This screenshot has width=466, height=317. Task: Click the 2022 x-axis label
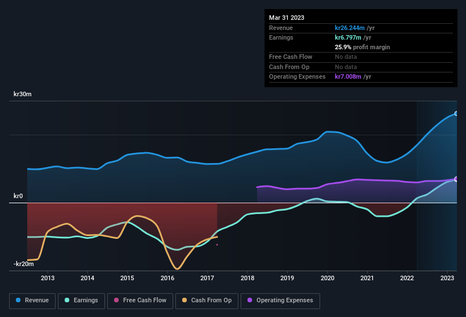pos(407,278)
